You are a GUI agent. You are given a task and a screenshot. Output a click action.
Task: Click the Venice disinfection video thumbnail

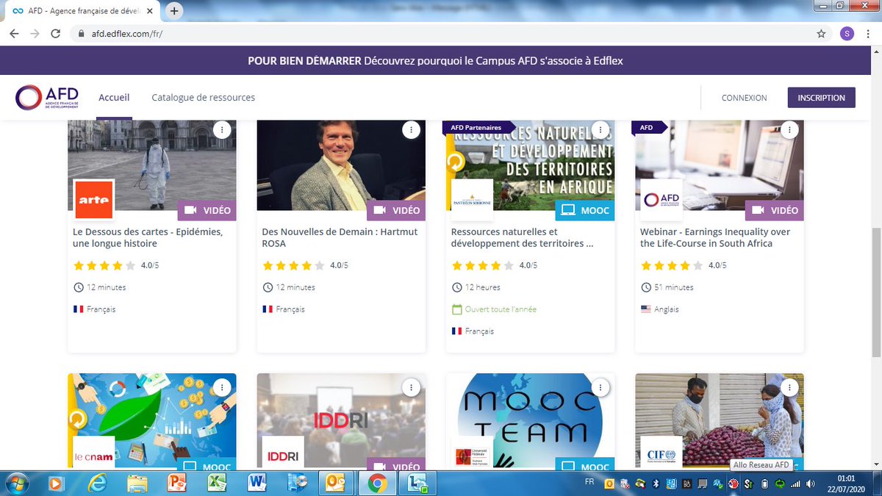(x=152, y=165)
